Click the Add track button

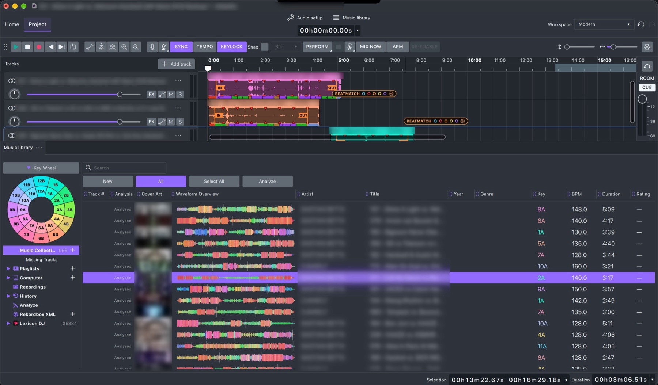(x=177, y=64)
